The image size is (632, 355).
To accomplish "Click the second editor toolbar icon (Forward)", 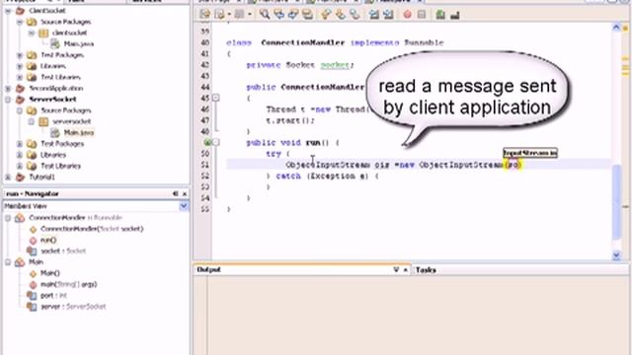I will click(x=219, y=15).
